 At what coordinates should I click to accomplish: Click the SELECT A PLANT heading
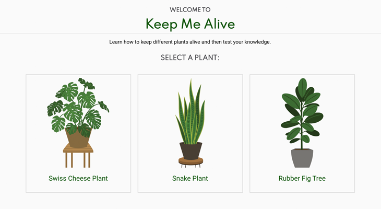[x=190, y=57]
